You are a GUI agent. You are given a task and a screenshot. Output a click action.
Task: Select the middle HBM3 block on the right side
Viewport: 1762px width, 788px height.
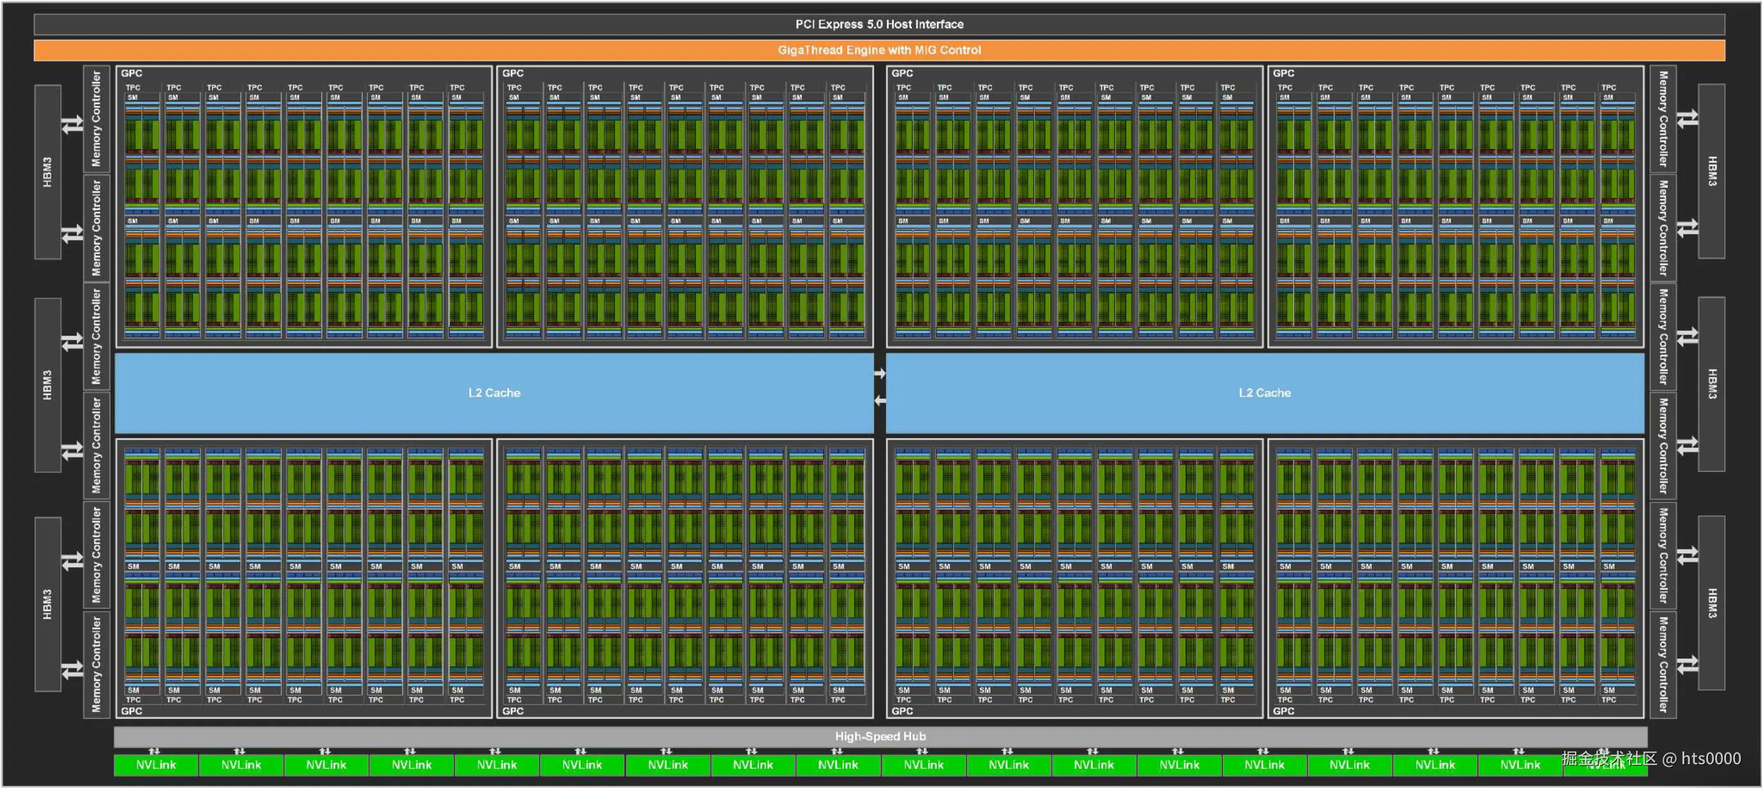point(1711,383)
